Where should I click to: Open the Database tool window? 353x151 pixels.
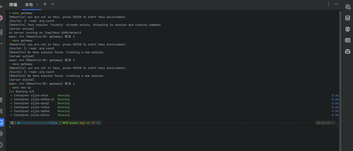348,18
